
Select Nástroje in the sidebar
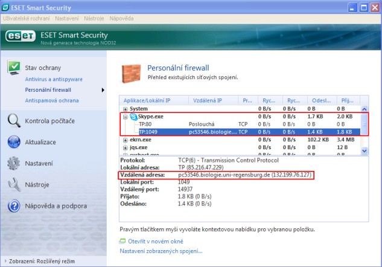point(37,185)
